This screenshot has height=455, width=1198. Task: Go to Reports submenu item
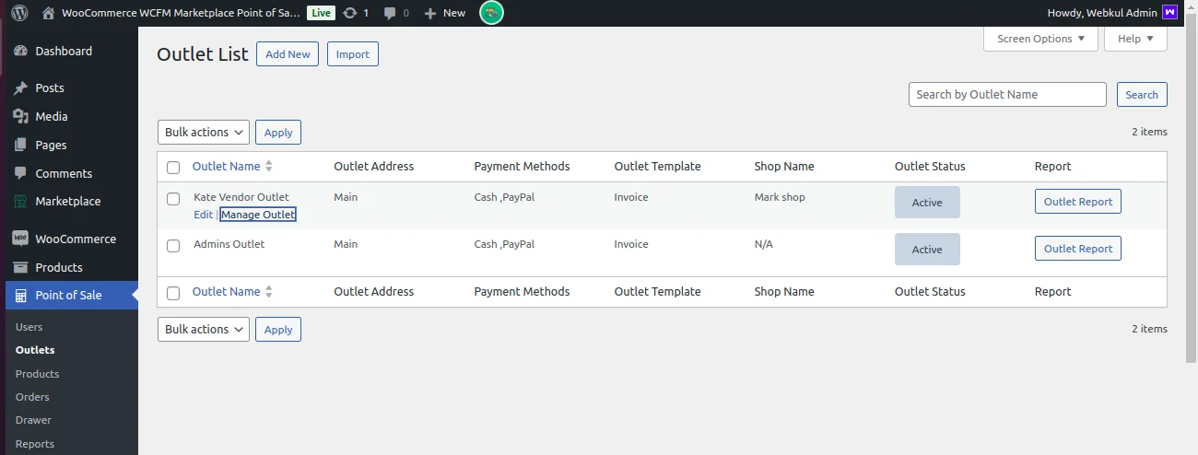[x=35, y=444]
